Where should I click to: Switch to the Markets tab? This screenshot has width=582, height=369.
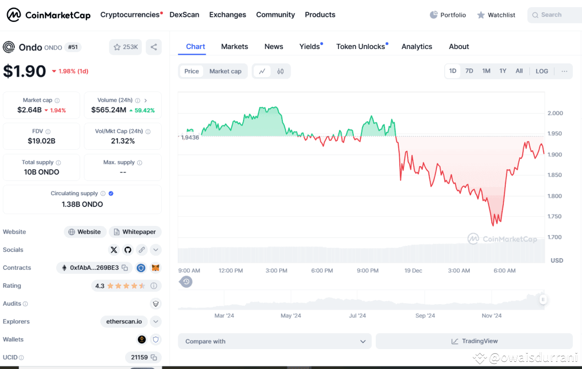[234, 47]
